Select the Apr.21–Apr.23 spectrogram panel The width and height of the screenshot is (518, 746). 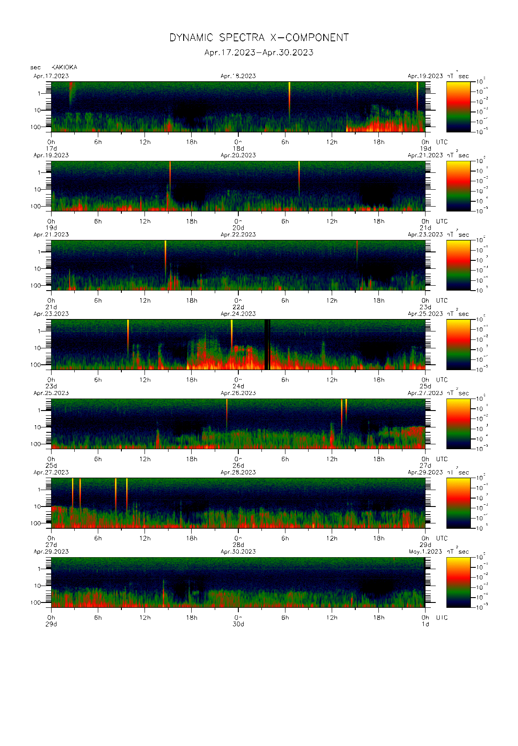(x=238, y=265)
